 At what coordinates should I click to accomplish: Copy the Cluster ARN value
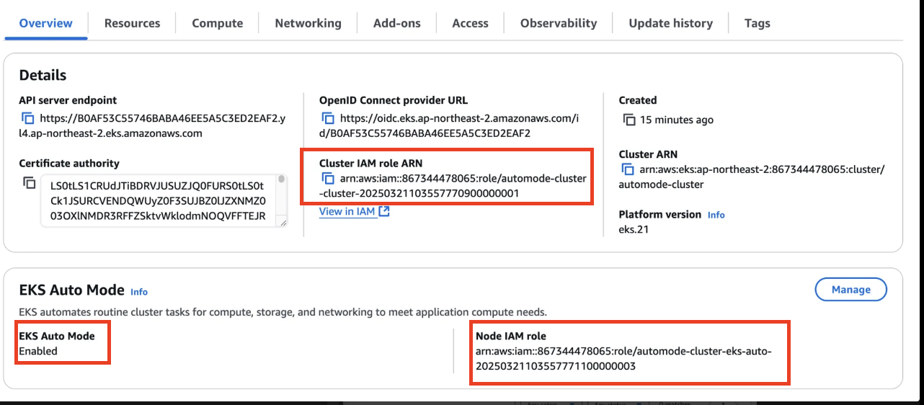628,170
